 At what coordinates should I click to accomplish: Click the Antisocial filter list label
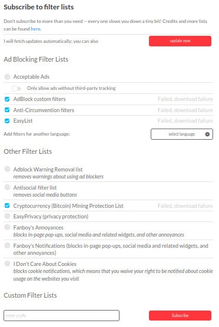(x=35, y=187)
